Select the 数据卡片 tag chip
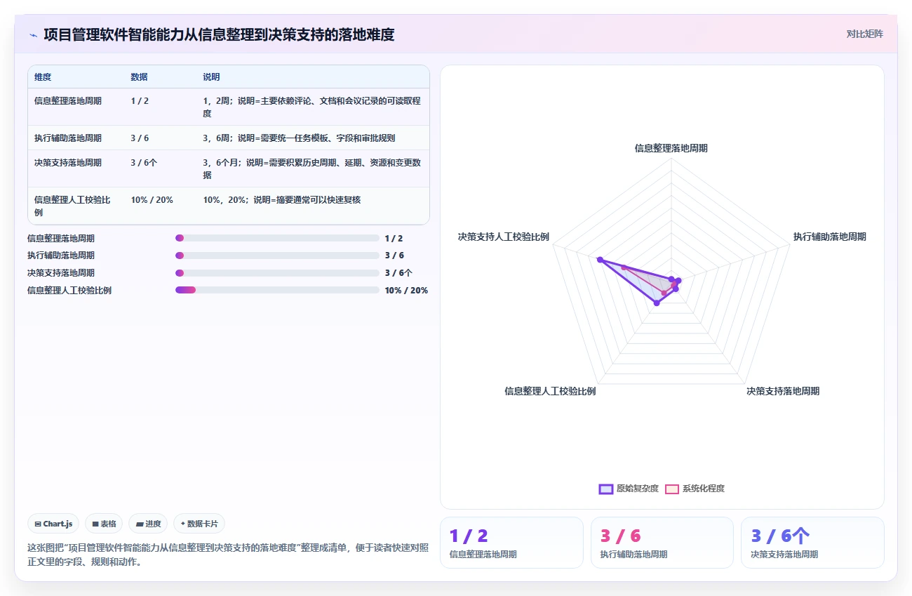Screen dimensions: 912x596 (199, 524)
